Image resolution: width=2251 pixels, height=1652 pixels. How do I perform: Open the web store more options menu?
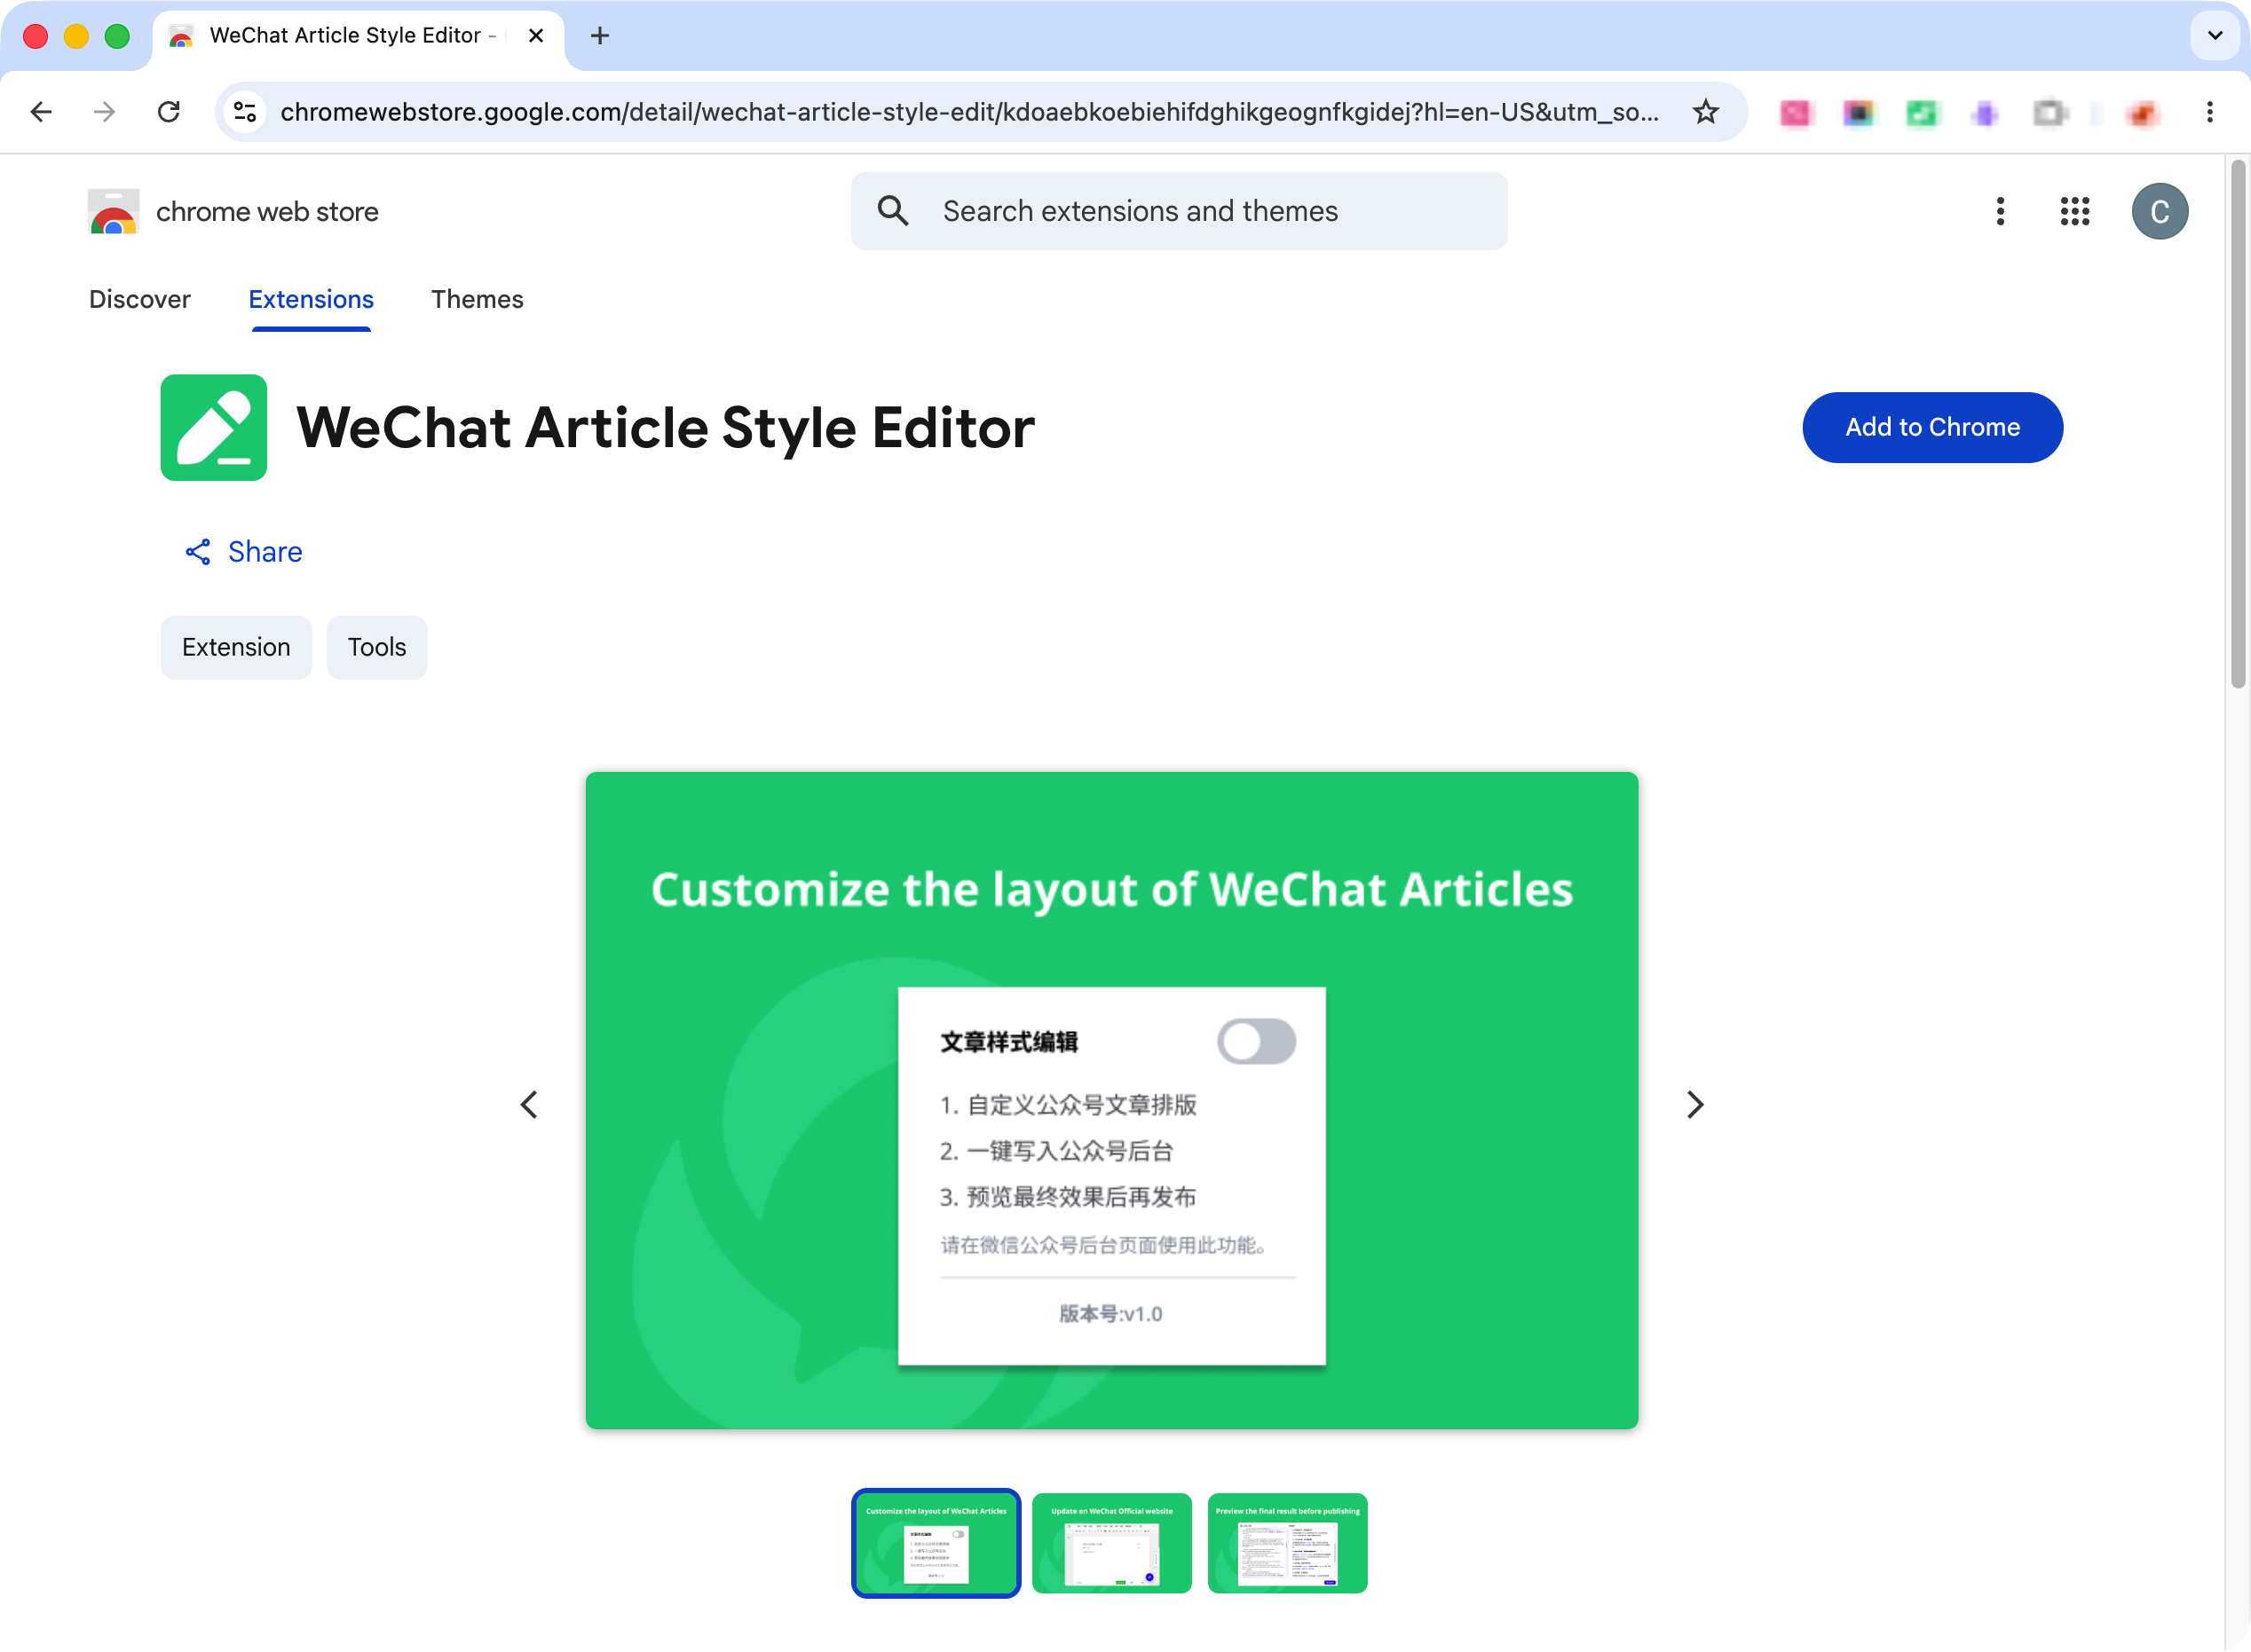(x=2000, y=211)
